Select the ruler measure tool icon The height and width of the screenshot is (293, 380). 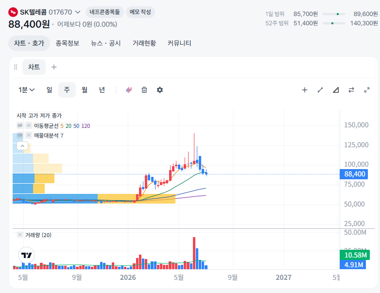pyautogui.click(x=336, y=90)
